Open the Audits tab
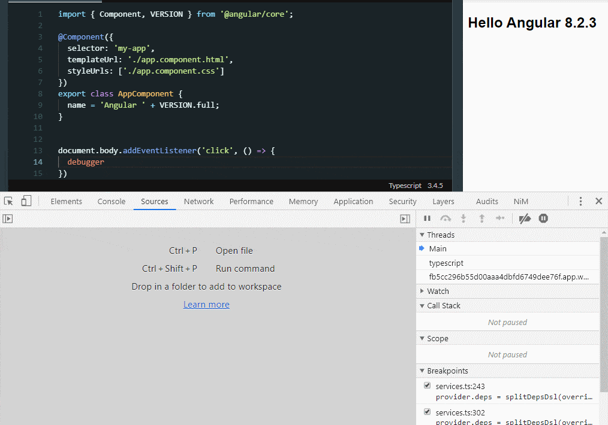The width and height of the screenshot is (608, 425). pyautogui.click(x=487, y=201)
